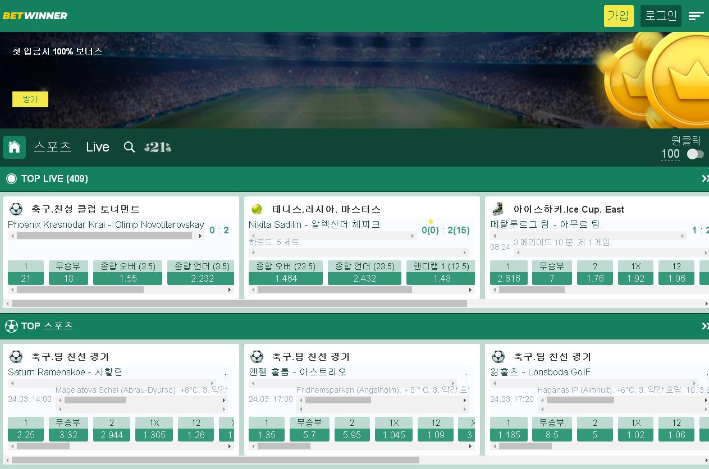709x469 pixels.
Task: Select 1X odds 1.02 in Lonsboda GoIF match
Action: pos(636,429)
